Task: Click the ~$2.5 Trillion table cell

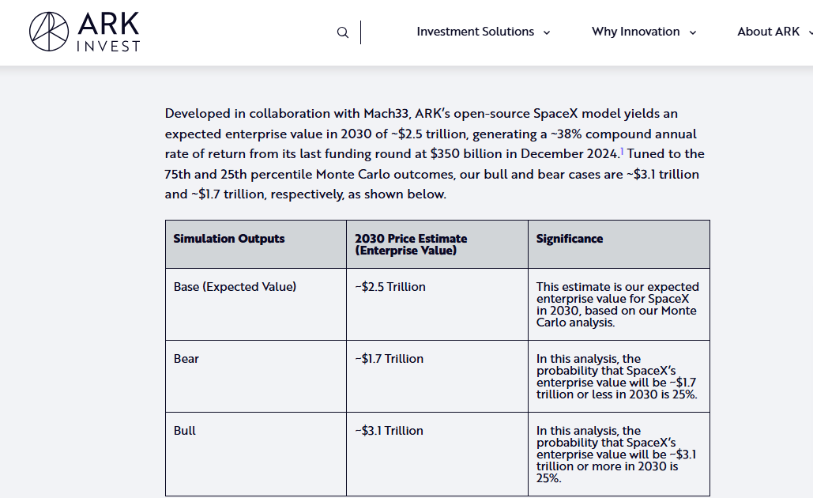Action: click(390, 287)
